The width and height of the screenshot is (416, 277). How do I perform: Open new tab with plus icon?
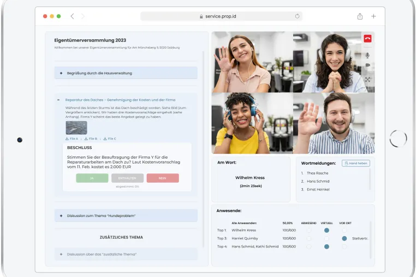click(x=373, y=16)
